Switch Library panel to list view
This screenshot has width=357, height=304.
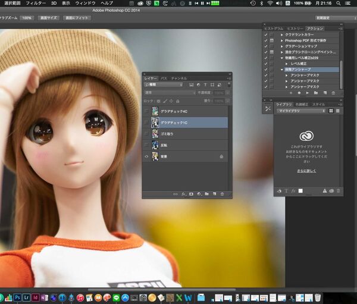(338, 111)
